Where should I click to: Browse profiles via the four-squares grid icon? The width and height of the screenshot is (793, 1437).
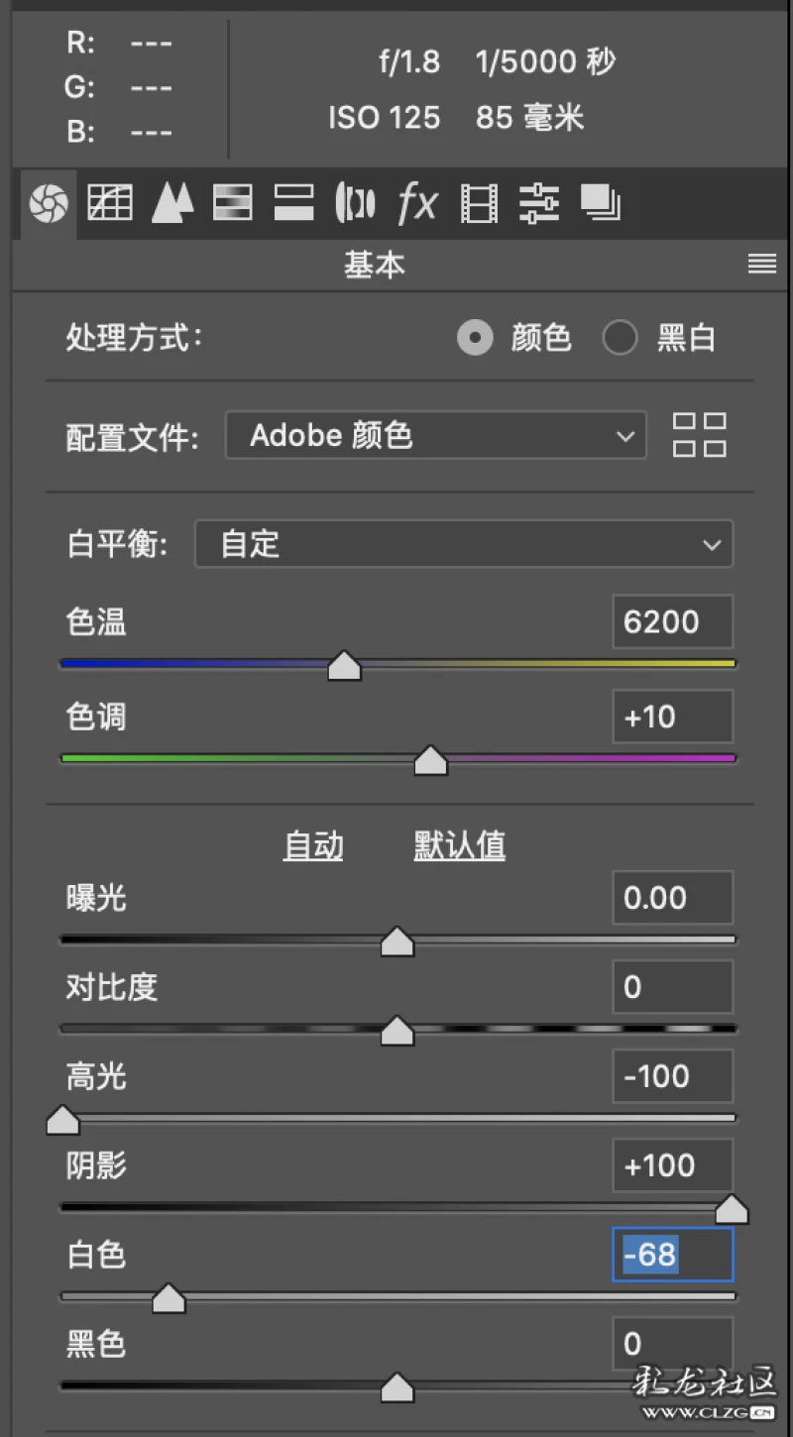(699, 435)
